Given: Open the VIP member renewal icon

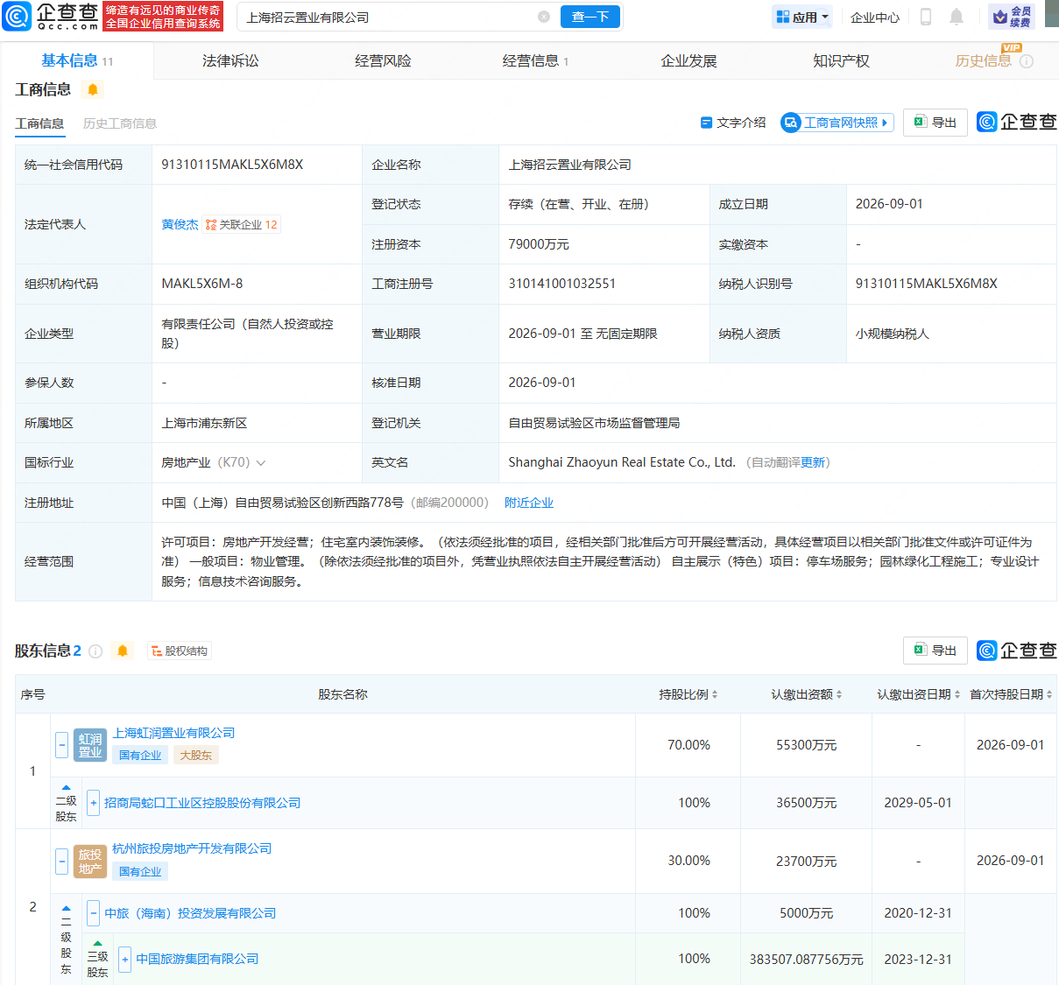Looking at the screenshot, I should [x=1013, y=17].
